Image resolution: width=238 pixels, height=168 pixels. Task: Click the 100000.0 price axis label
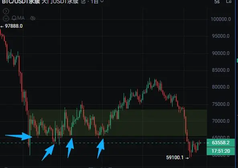click(221, 19)
